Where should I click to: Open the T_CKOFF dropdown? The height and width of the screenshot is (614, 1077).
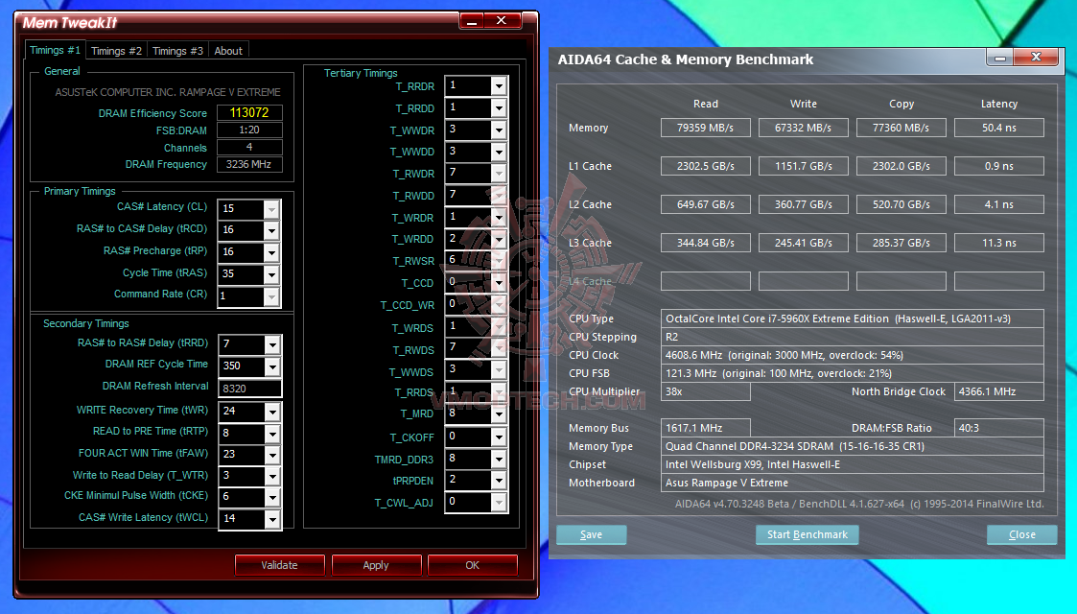pos(500,437)
